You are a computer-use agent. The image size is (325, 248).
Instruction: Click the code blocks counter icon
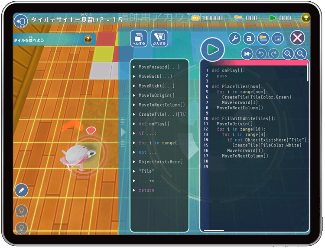click(x=239, y=18)
